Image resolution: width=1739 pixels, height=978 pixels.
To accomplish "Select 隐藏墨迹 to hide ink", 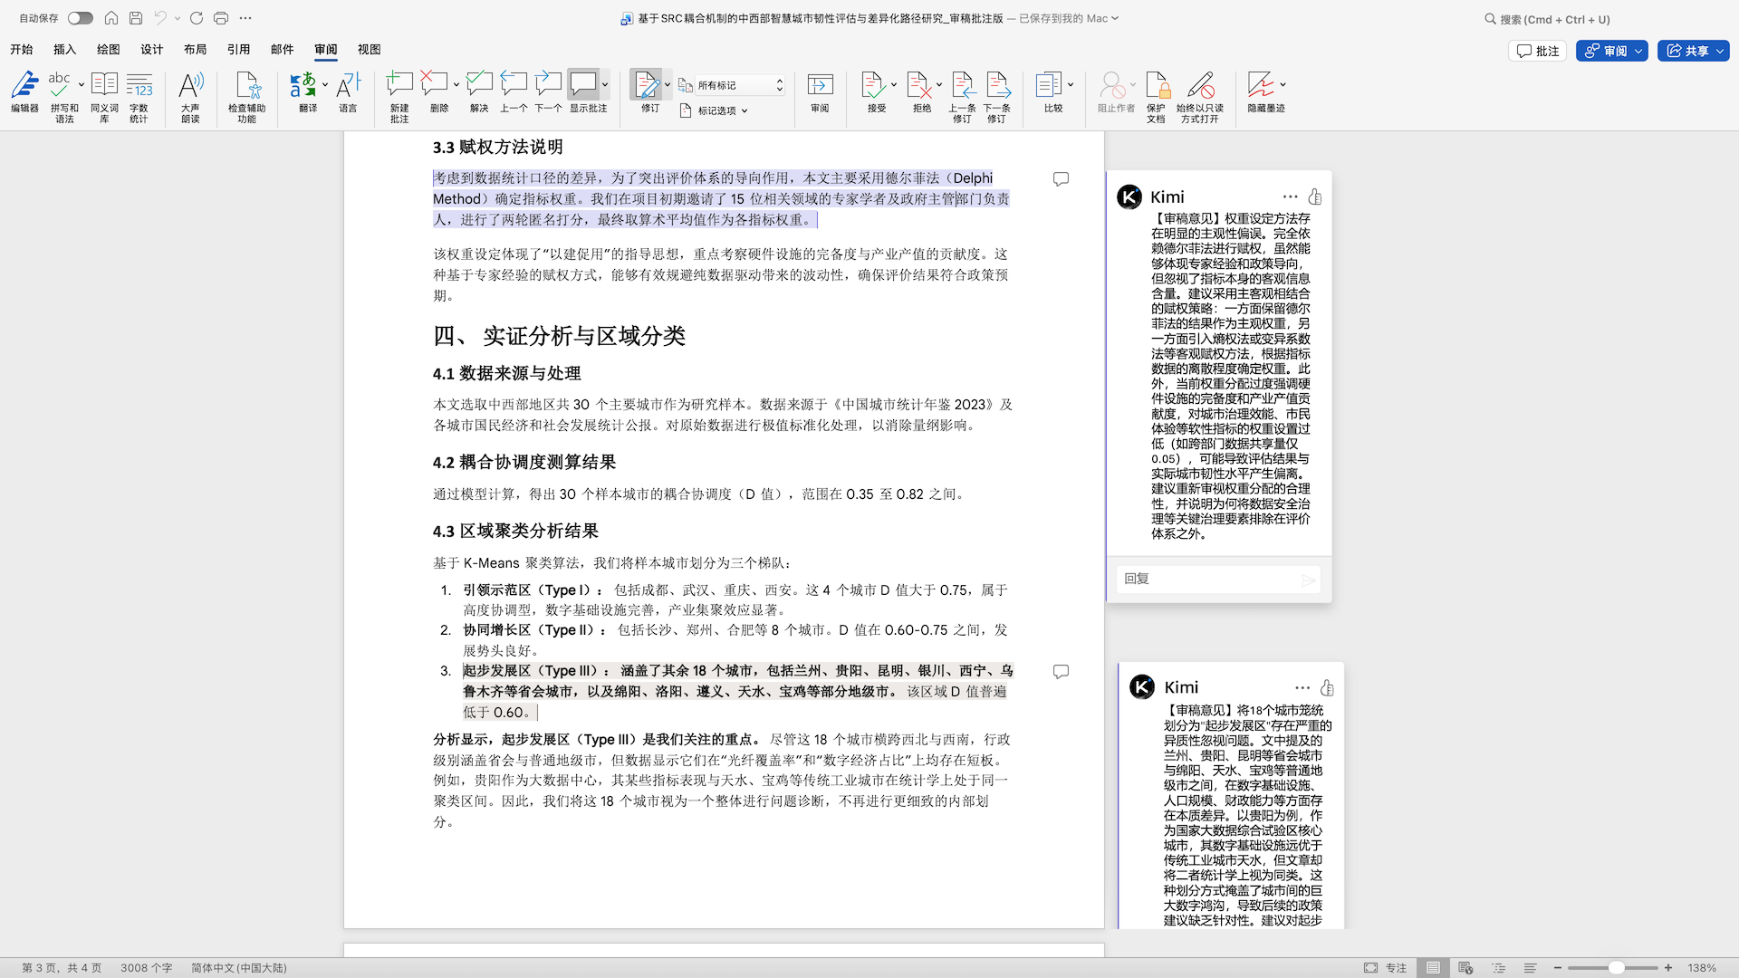I will pyautogui.click(x=1264, y=91).
